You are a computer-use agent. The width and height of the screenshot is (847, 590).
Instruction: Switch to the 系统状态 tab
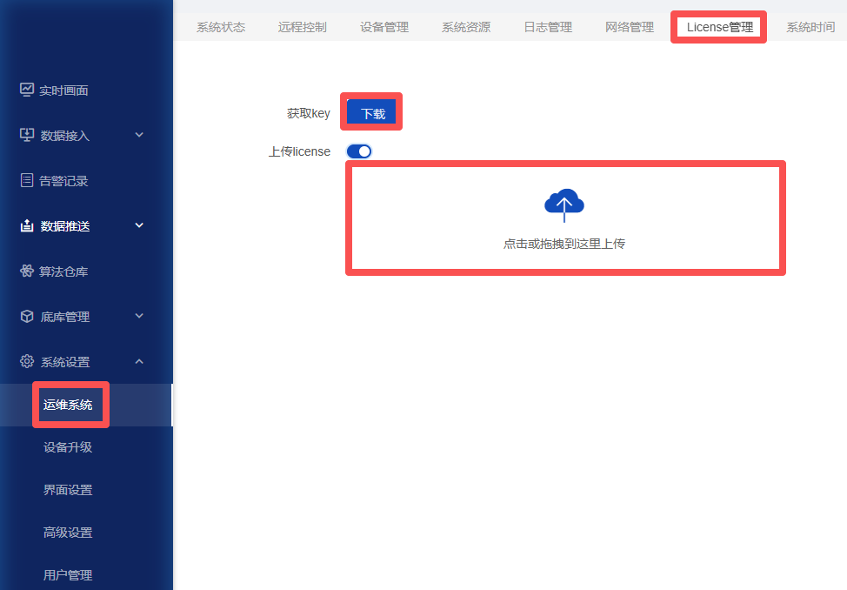[221, 27]
